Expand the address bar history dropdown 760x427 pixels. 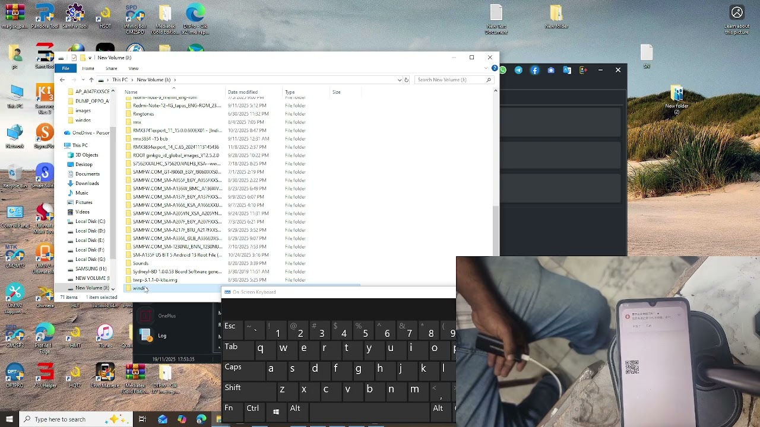(400, 79)
